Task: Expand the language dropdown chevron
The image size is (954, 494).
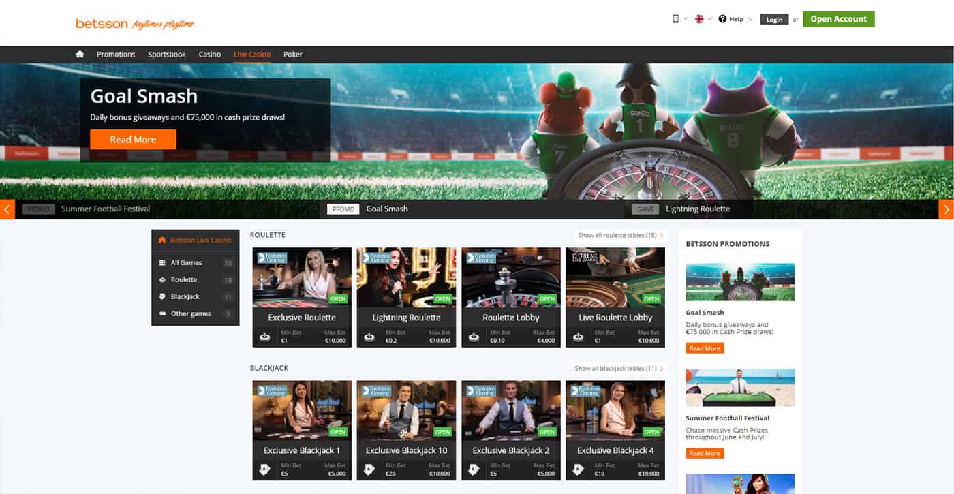Action: 710,19
